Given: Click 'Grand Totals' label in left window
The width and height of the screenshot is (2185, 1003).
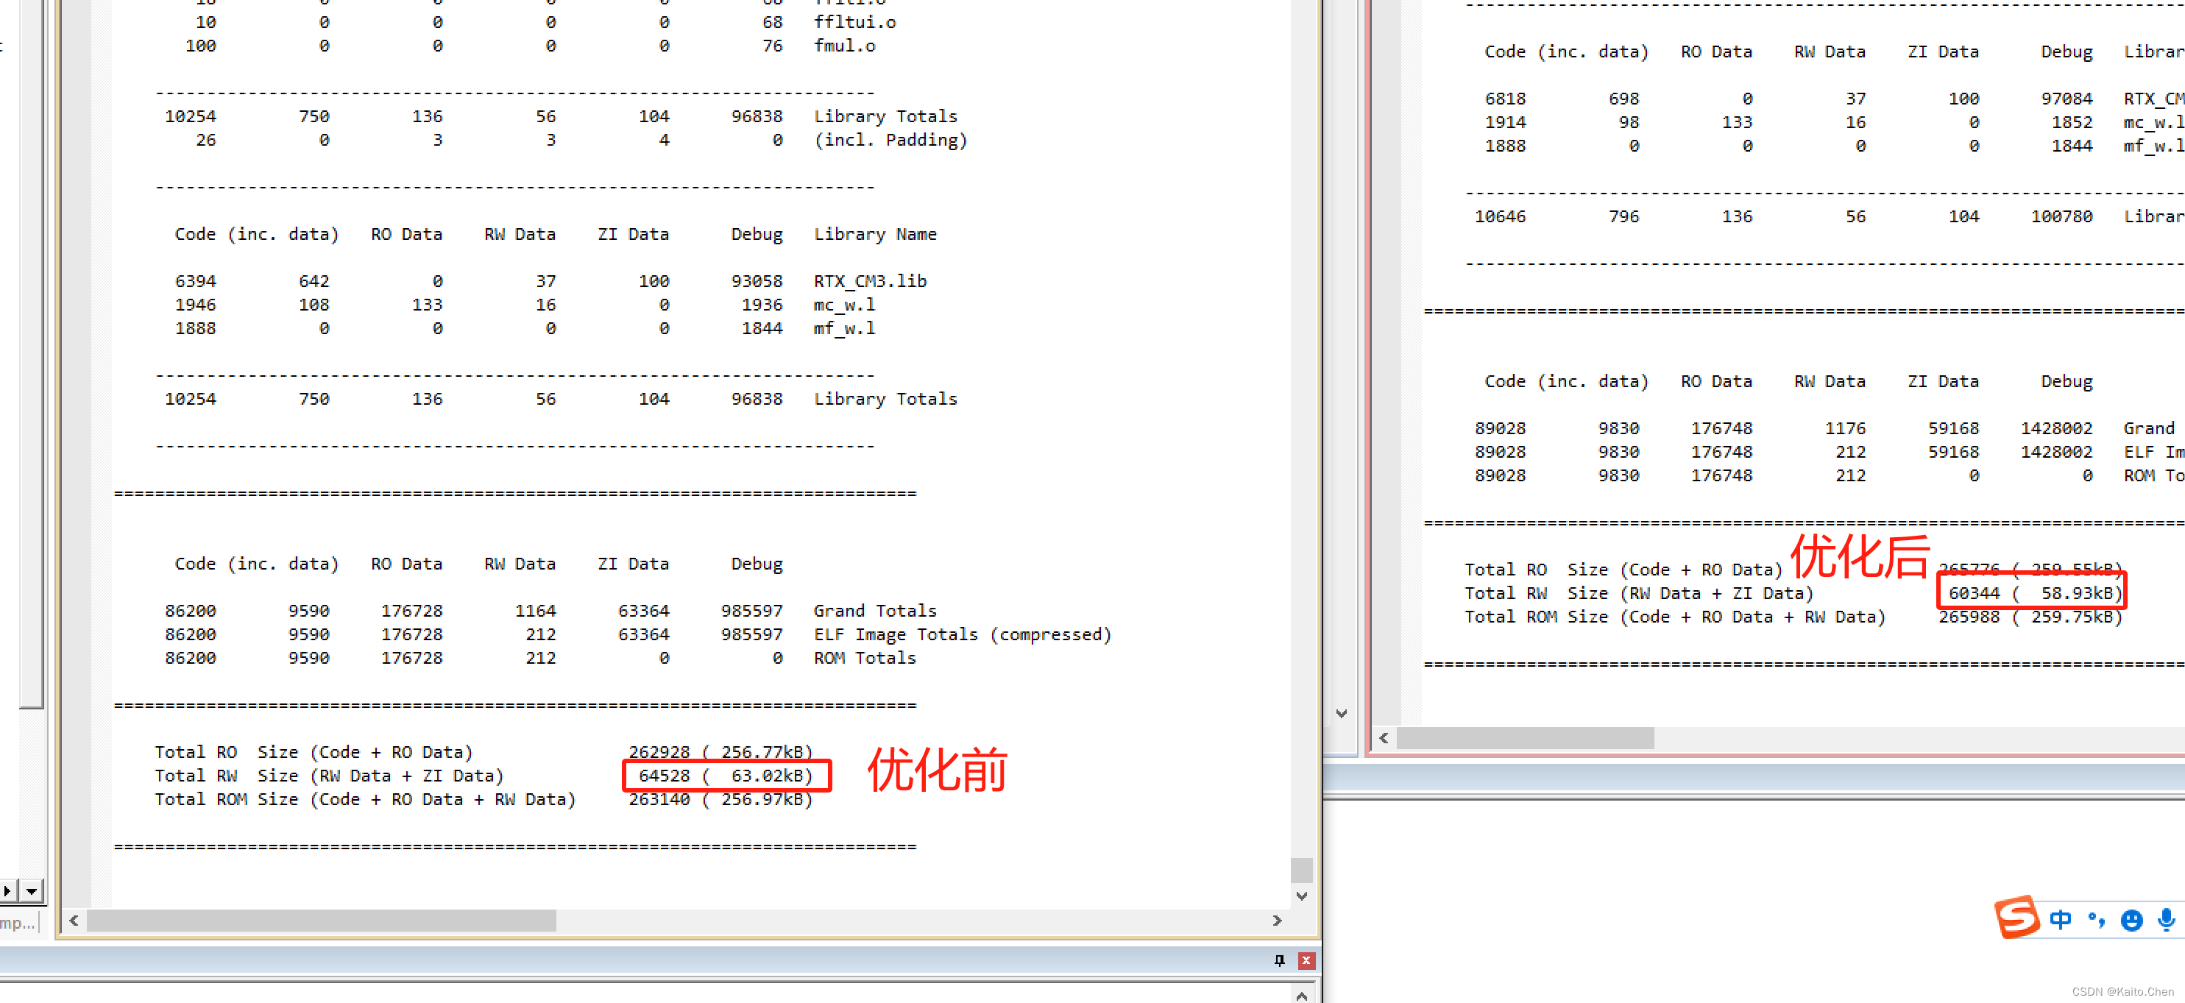Looking at the screenshot, I should point(875,611).
